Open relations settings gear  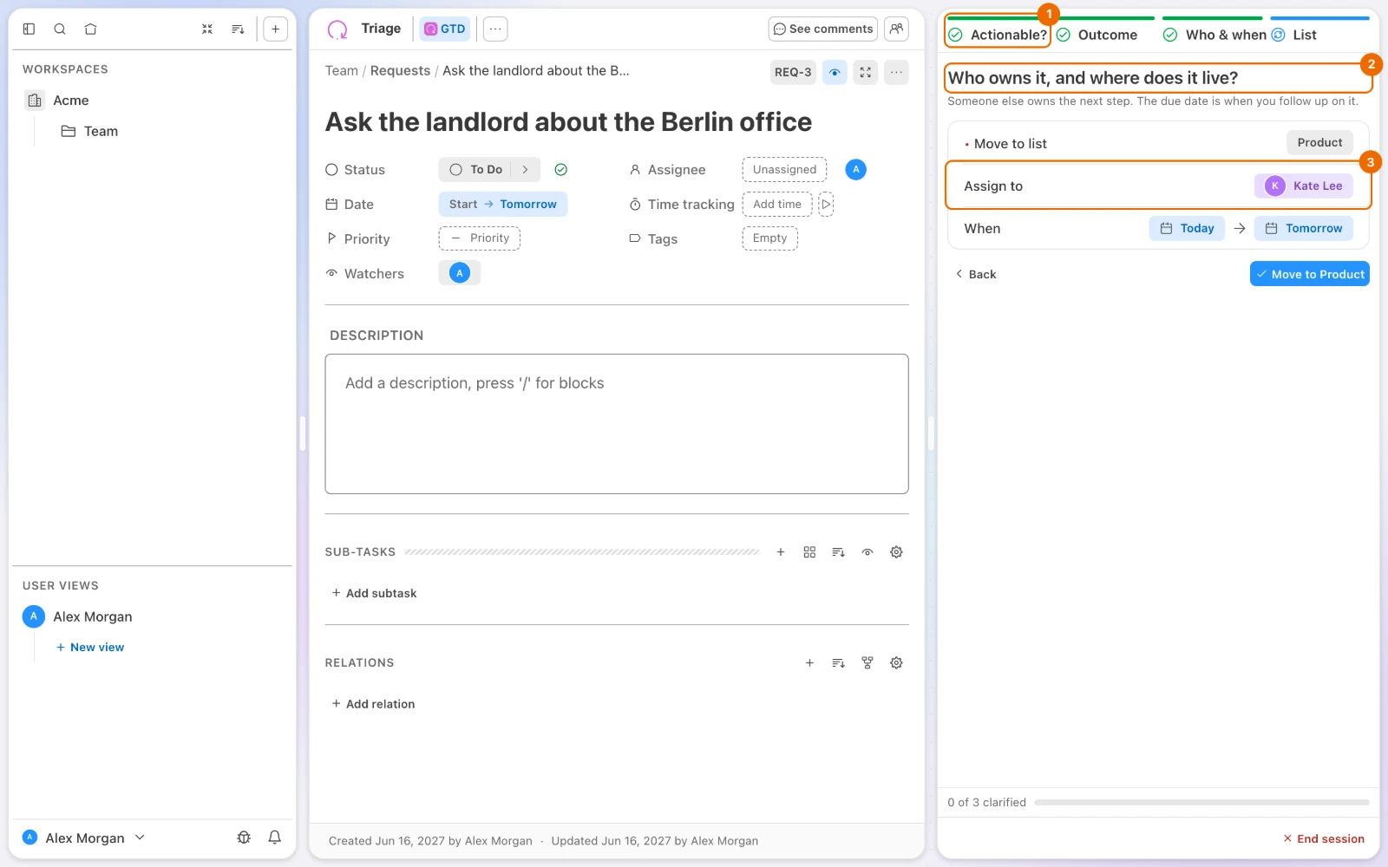(896, 663)
